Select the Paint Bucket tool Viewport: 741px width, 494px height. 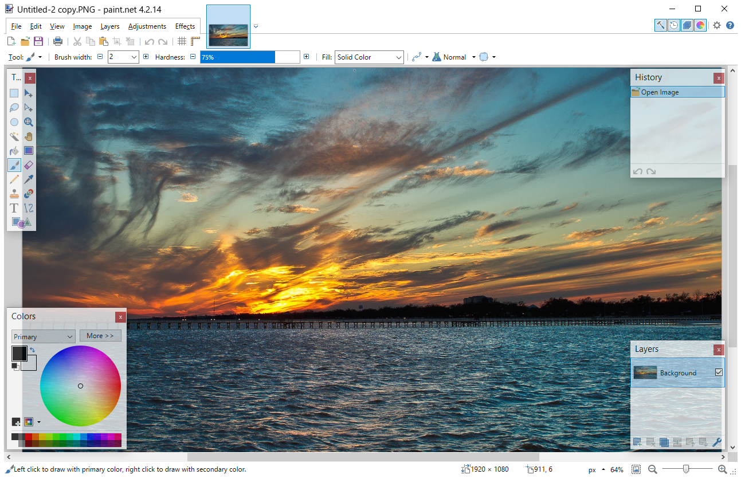(x=14, y=151)
